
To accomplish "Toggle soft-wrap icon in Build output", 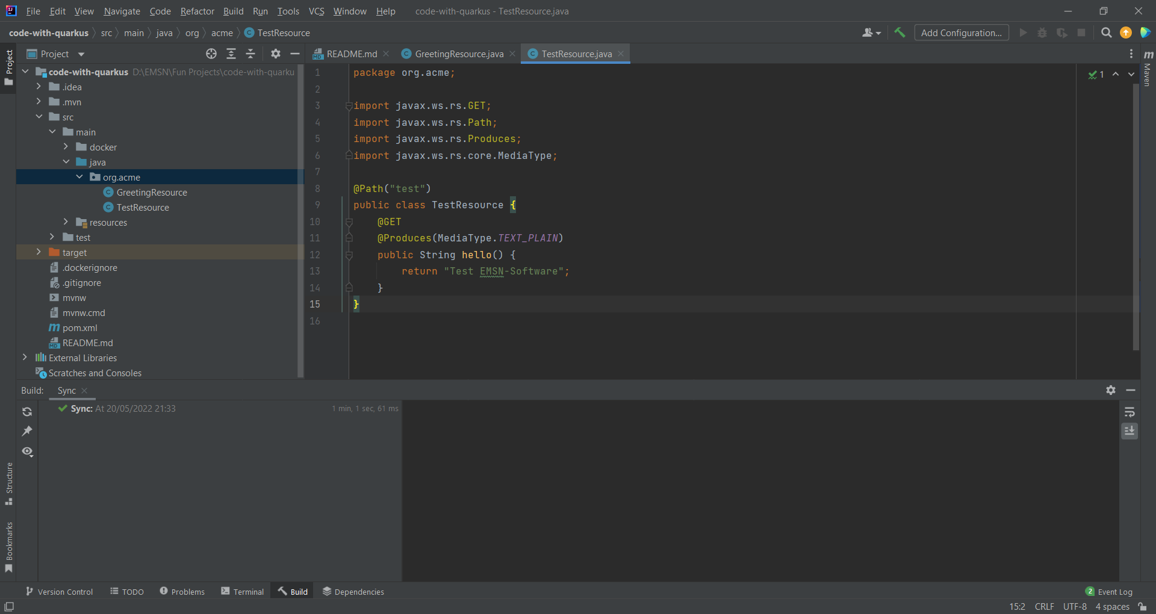I will (x=1130, y=412).
